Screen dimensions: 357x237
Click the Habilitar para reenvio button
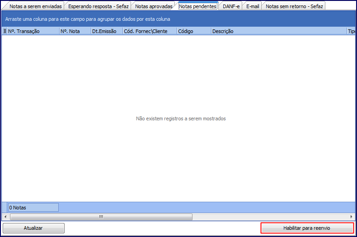[307, 228]
